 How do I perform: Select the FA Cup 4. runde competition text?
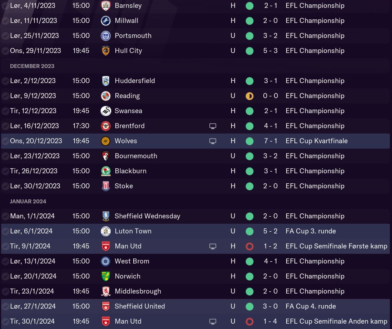311,306
